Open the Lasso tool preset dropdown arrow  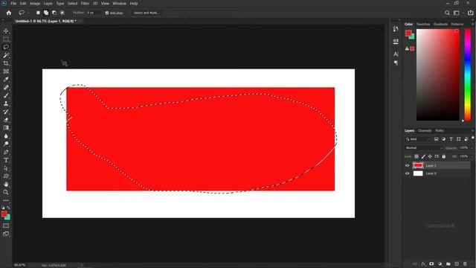click(28, 13)
